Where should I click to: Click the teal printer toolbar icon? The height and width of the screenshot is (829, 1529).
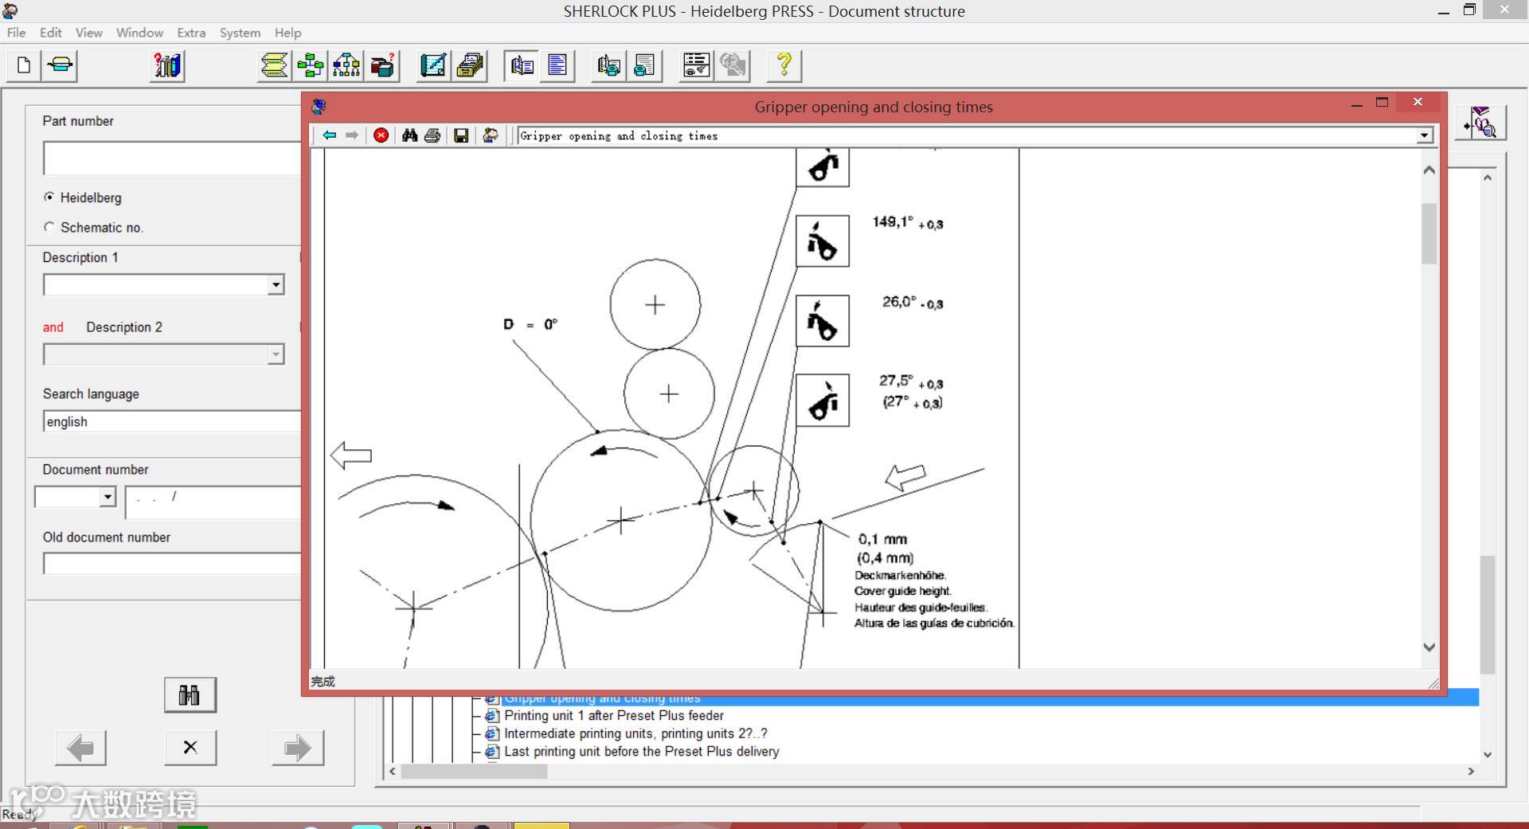point(61,65)
